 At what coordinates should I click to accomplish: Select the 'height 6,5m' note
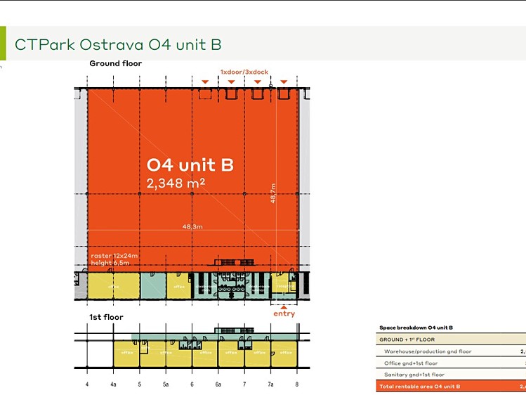point(110,263)
